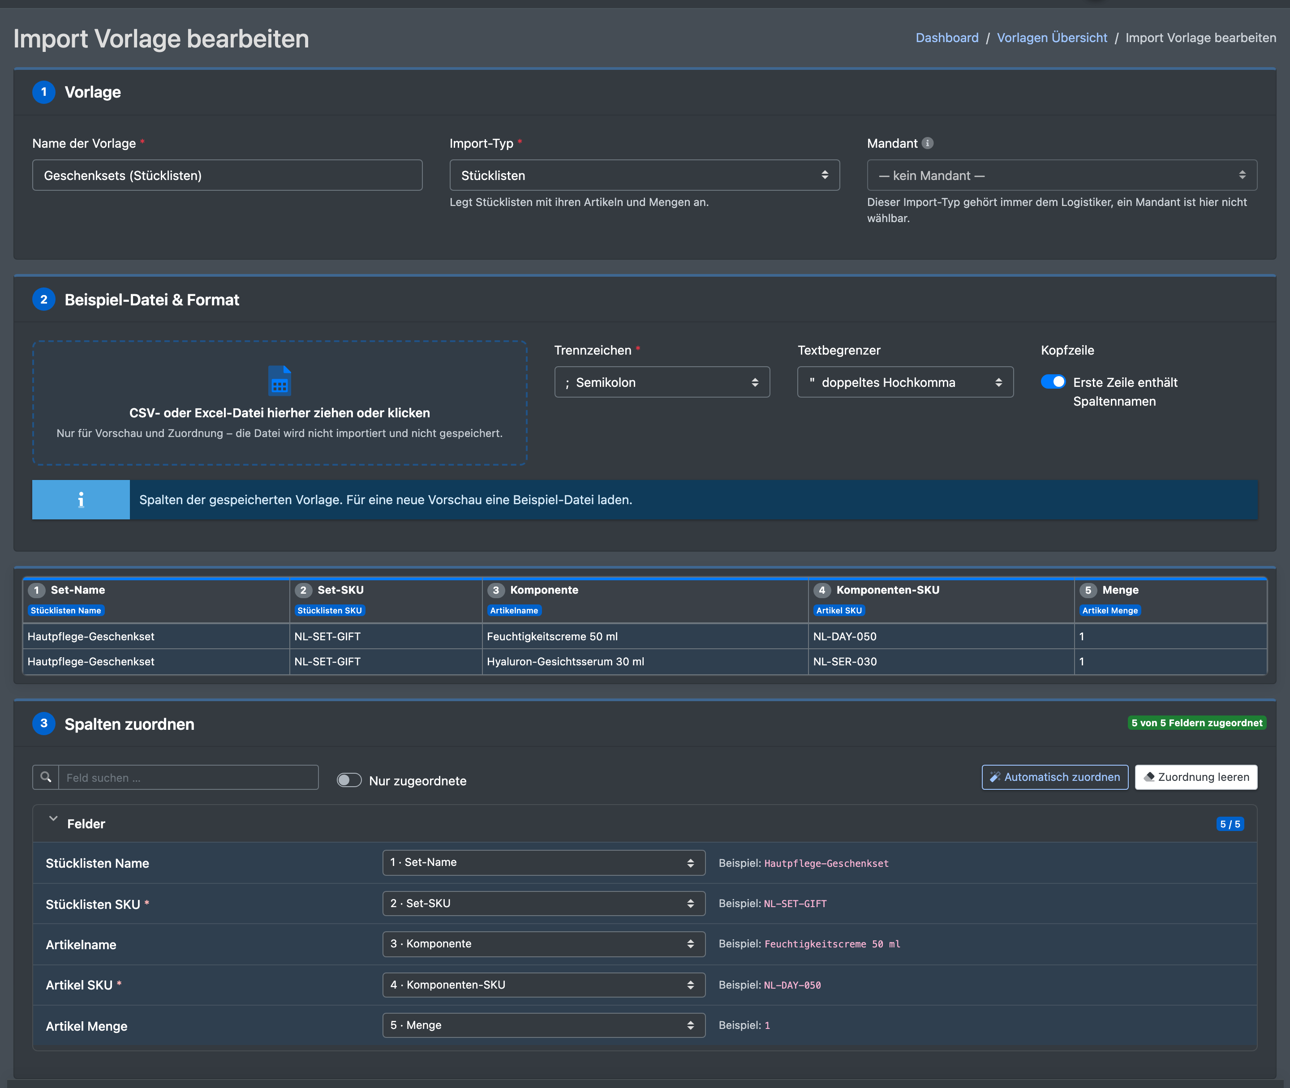Open Vorlagen Übersicht breadcrumb link
The height and width of the screenshot is (1088, 1290).
pyautogui.click(x=1052, y=38)
